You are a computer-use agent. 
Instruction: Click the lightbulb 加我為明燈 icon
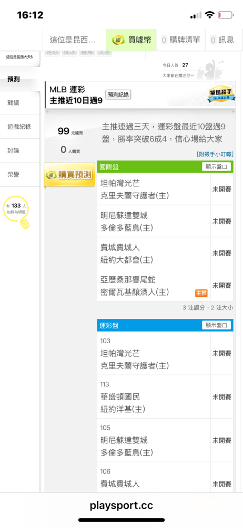click(16, 212)
